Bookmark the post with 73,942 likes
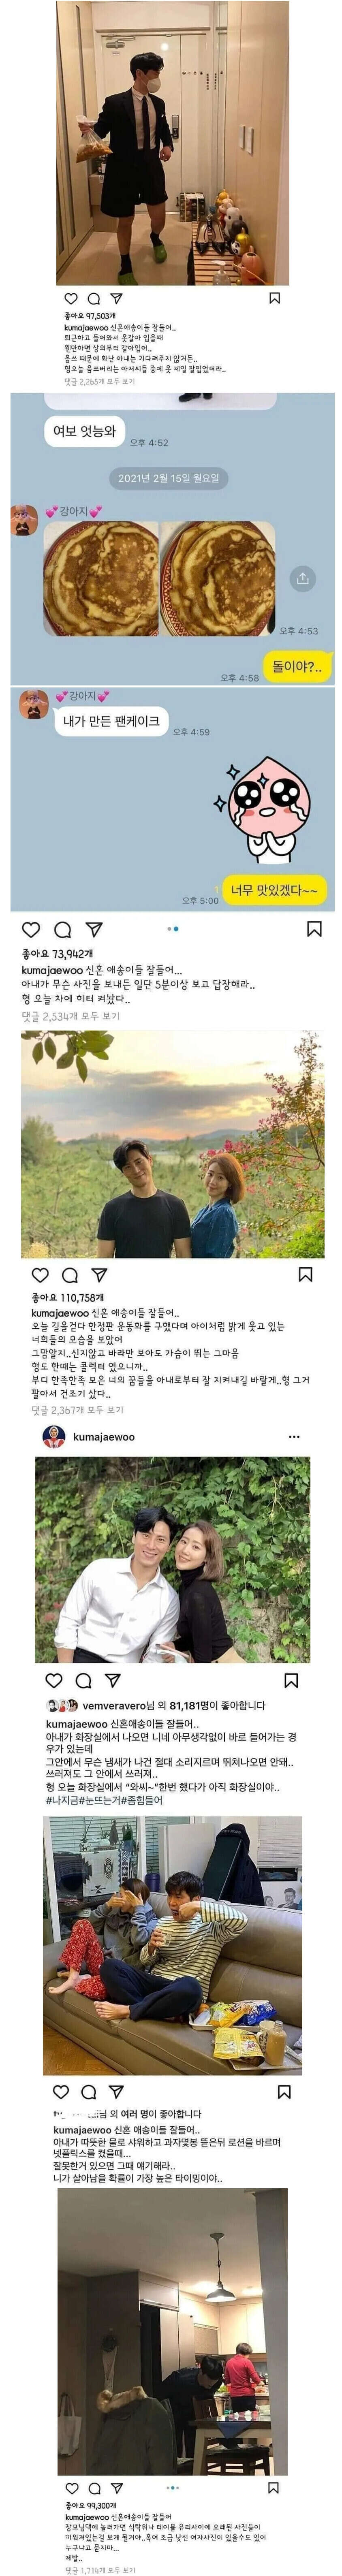This screenshot has height=2576, width=342. pos(314,929)
